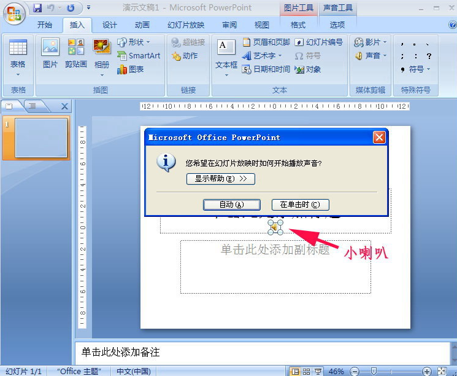The image size is (457, 376).
Task: Open the 声音 sound dropdown
Action: [370, 55]
